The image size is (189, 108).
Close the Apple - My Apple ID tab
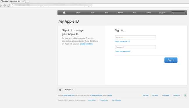23,1
